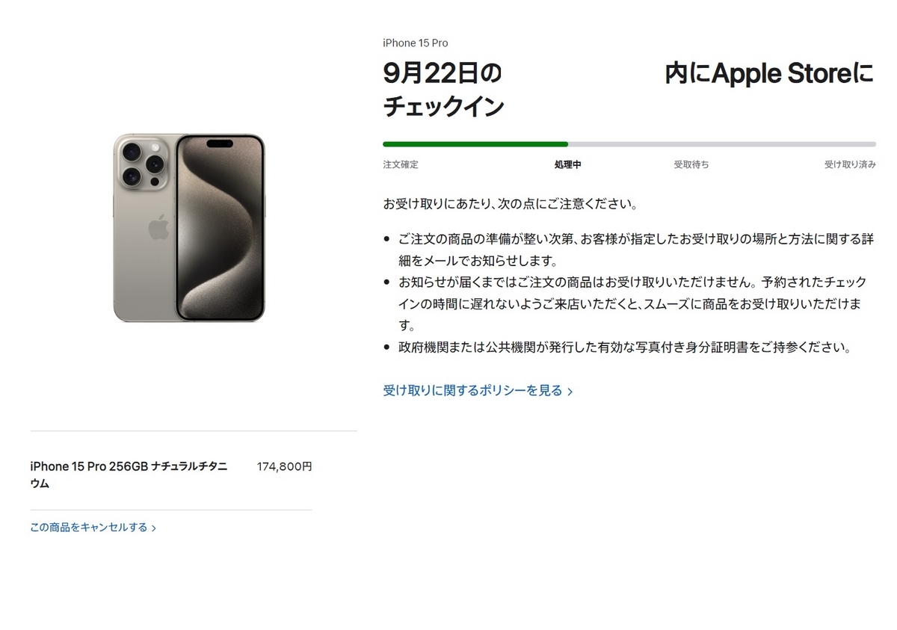Click the 174,800円 price

[x=284, y=466]
